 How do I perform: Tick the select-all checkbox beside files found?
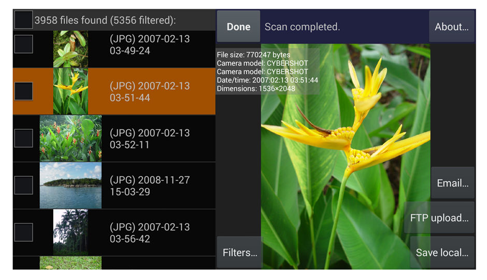(23, 20)
